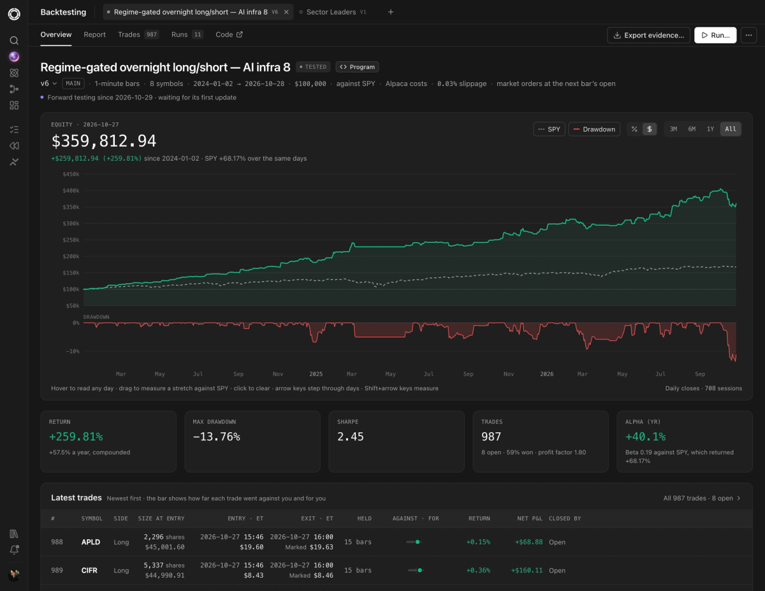Click the against/for bar in APLD row

pyautogui.click(x=414, y=542)
